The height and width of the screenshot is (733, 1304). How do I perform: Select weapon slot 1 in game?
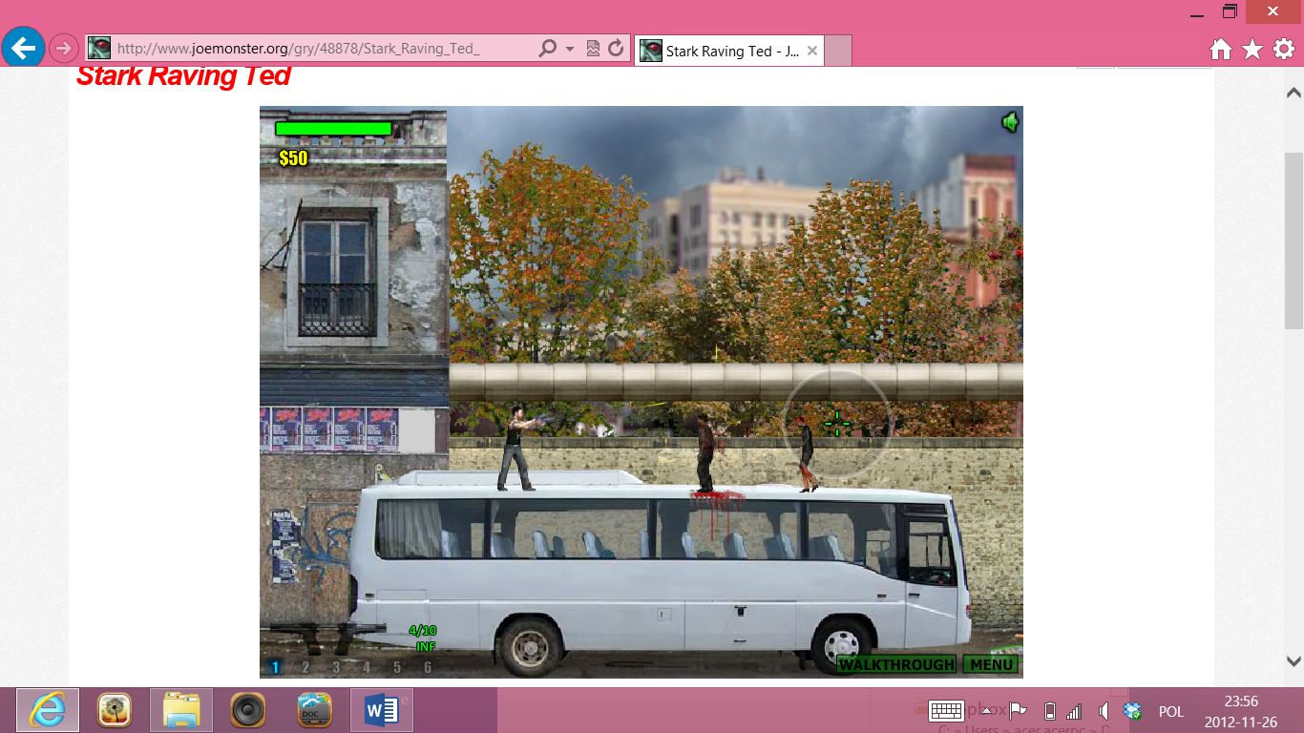click(275, 667)
